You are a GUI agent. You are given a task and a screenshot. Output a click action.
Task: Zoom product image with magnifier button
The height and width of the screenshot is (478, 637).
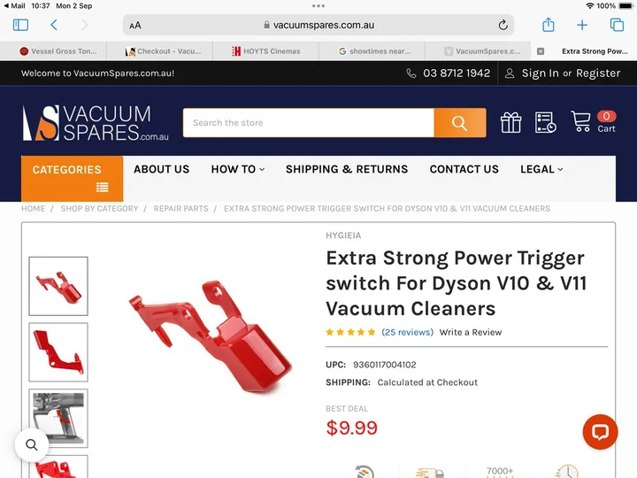pyautogui.click(x=32, y=445)
